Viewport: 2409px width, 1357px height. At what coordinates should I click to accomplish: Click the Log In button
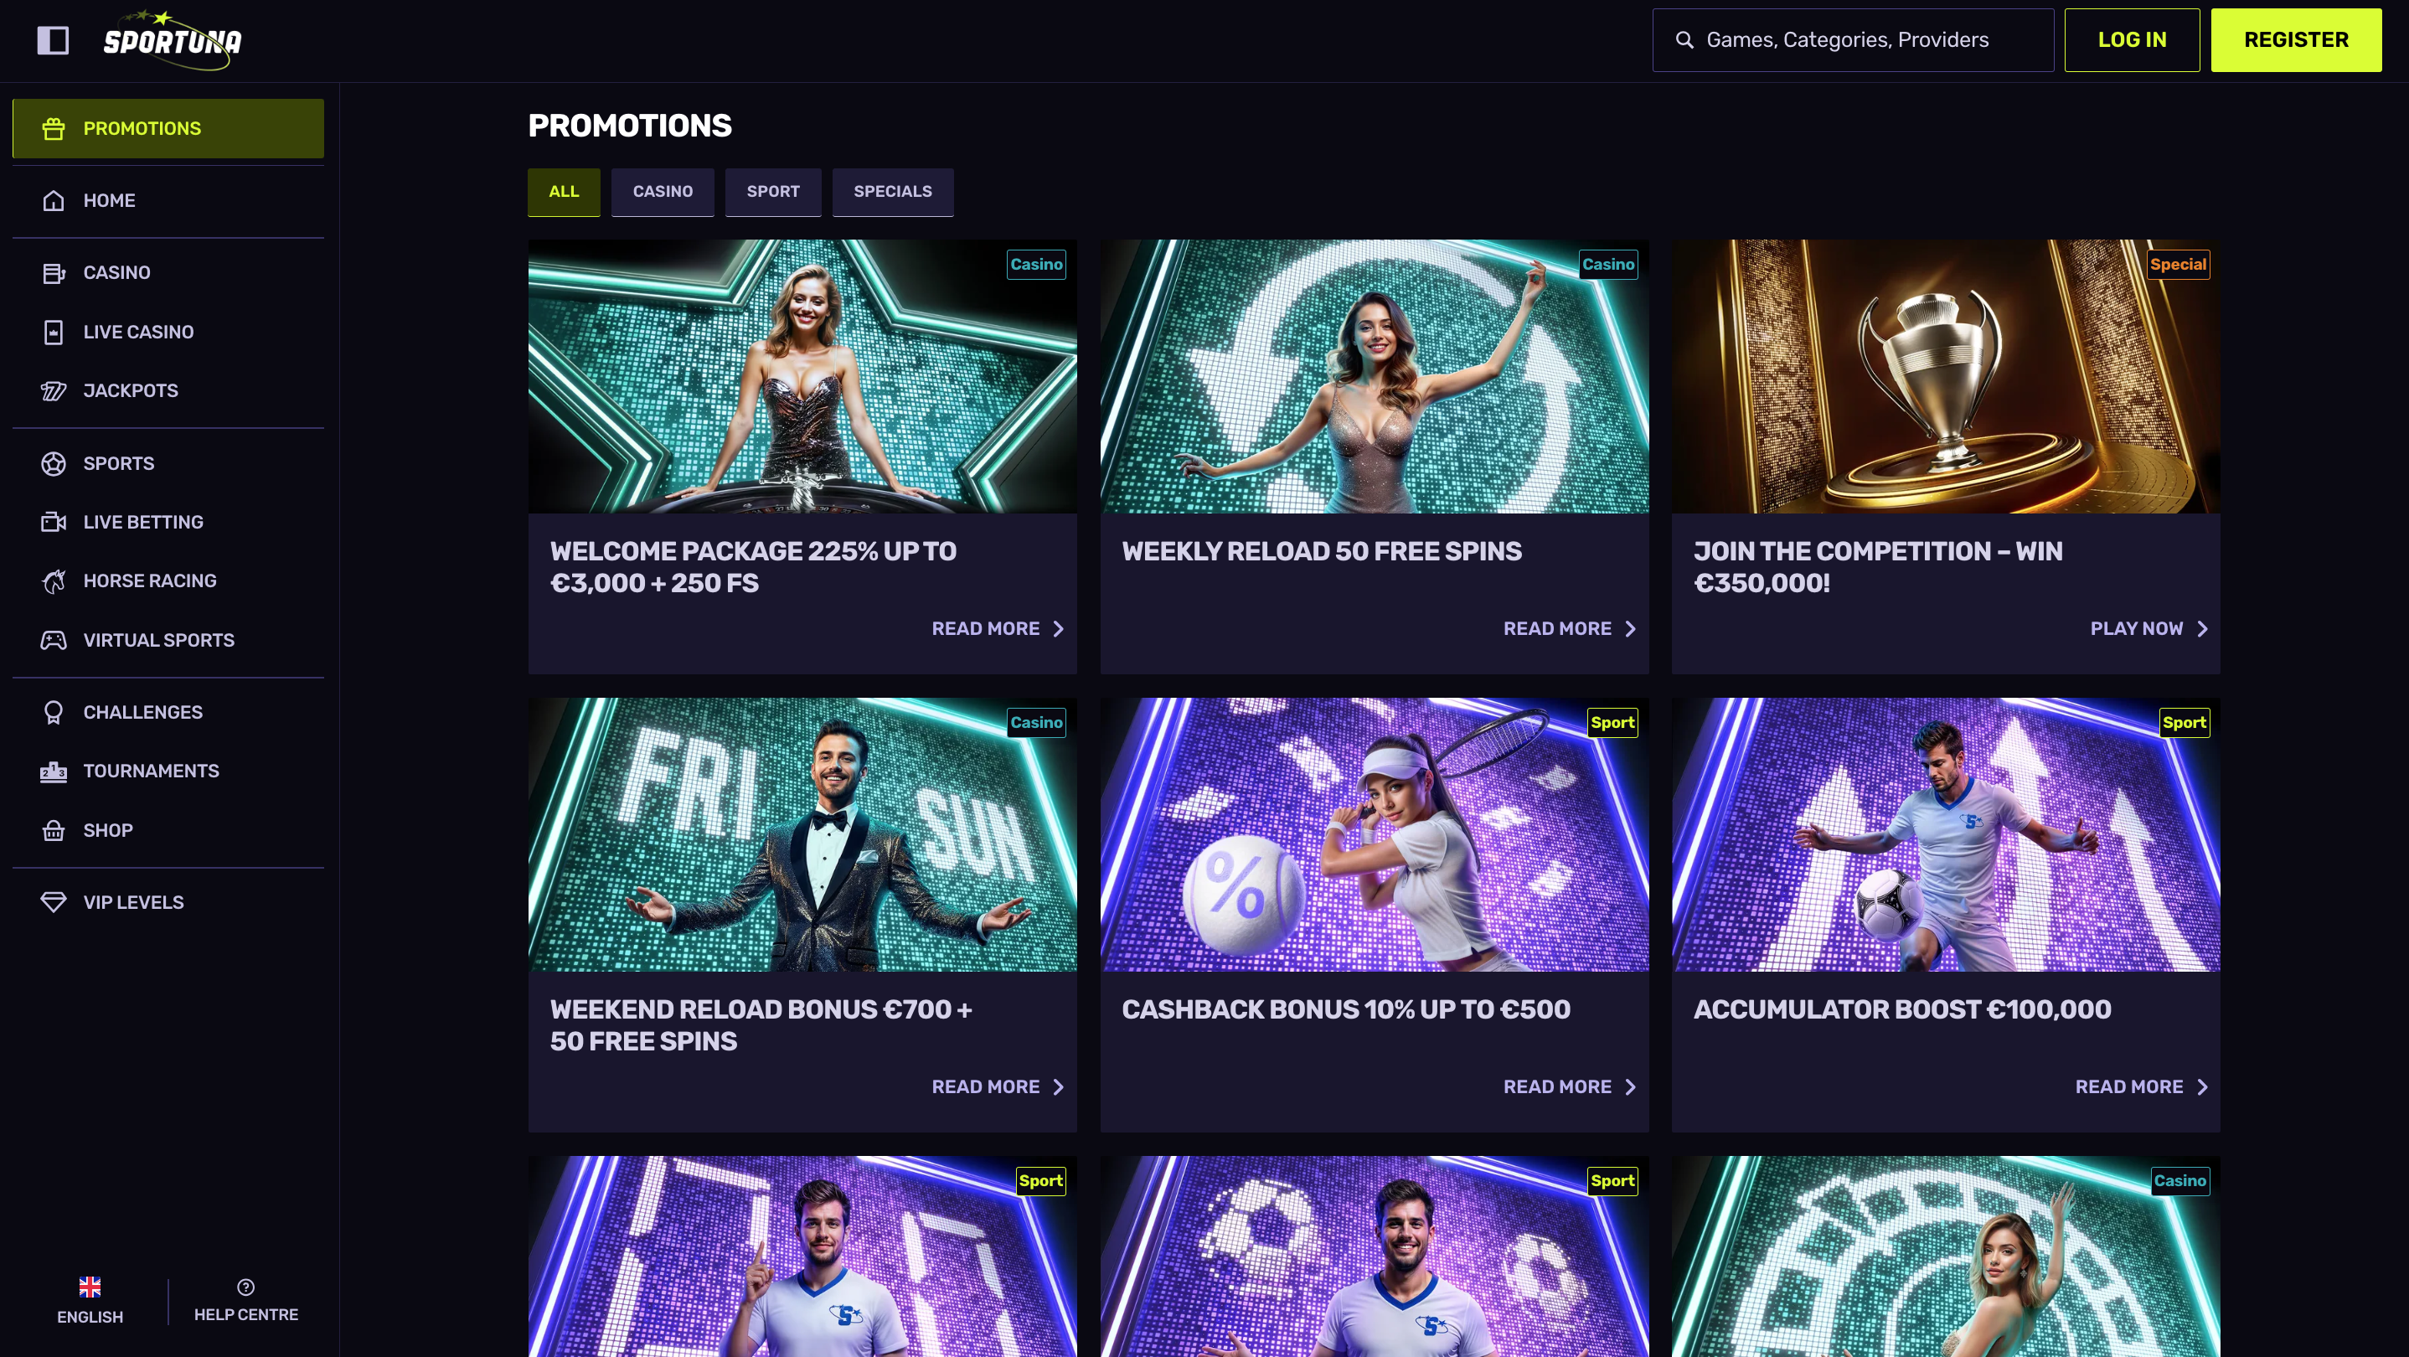pos(2131,40)
